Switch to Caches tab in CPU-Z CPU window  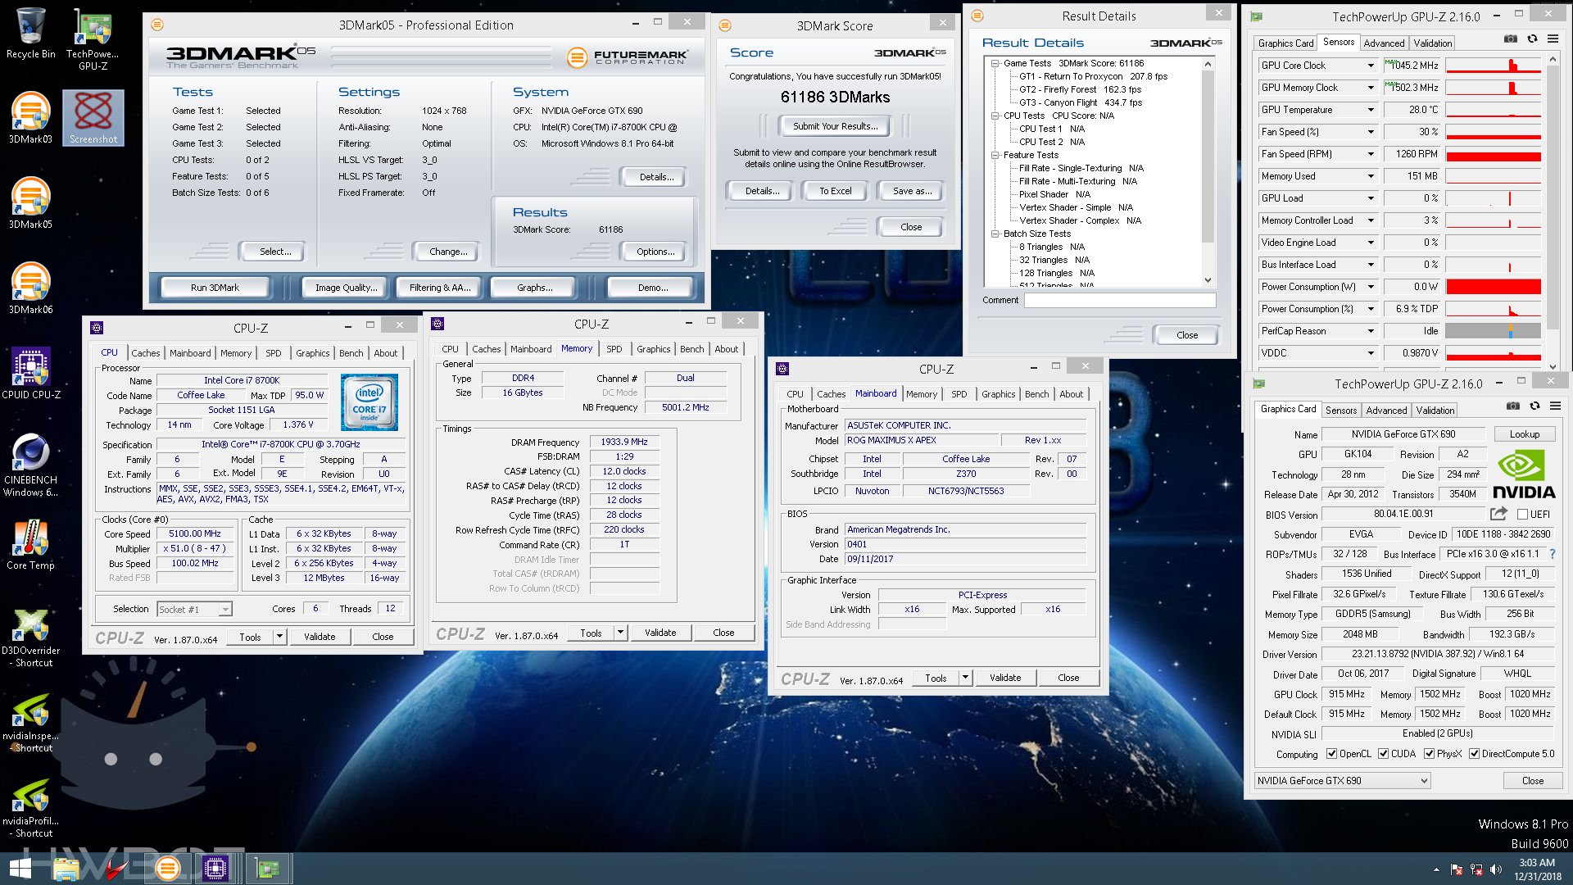(x=146, y=353)
